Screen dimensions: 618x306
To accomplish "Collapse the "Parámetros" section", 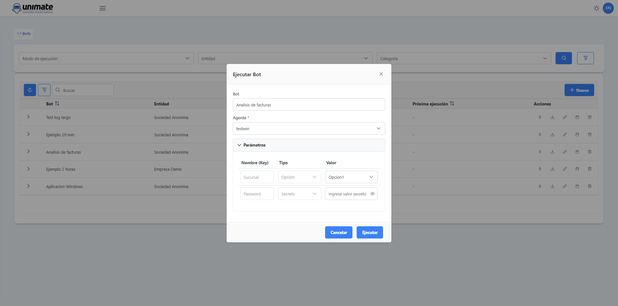I will [239, 145].
